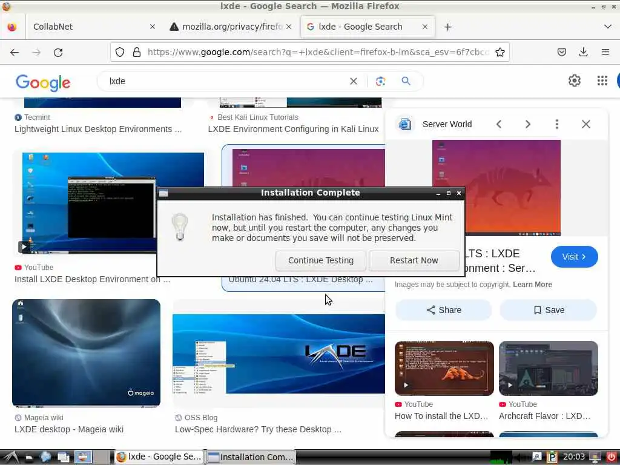
Task: Switch to the mozilla.org/privacy tab
Action: coord(231,27)
